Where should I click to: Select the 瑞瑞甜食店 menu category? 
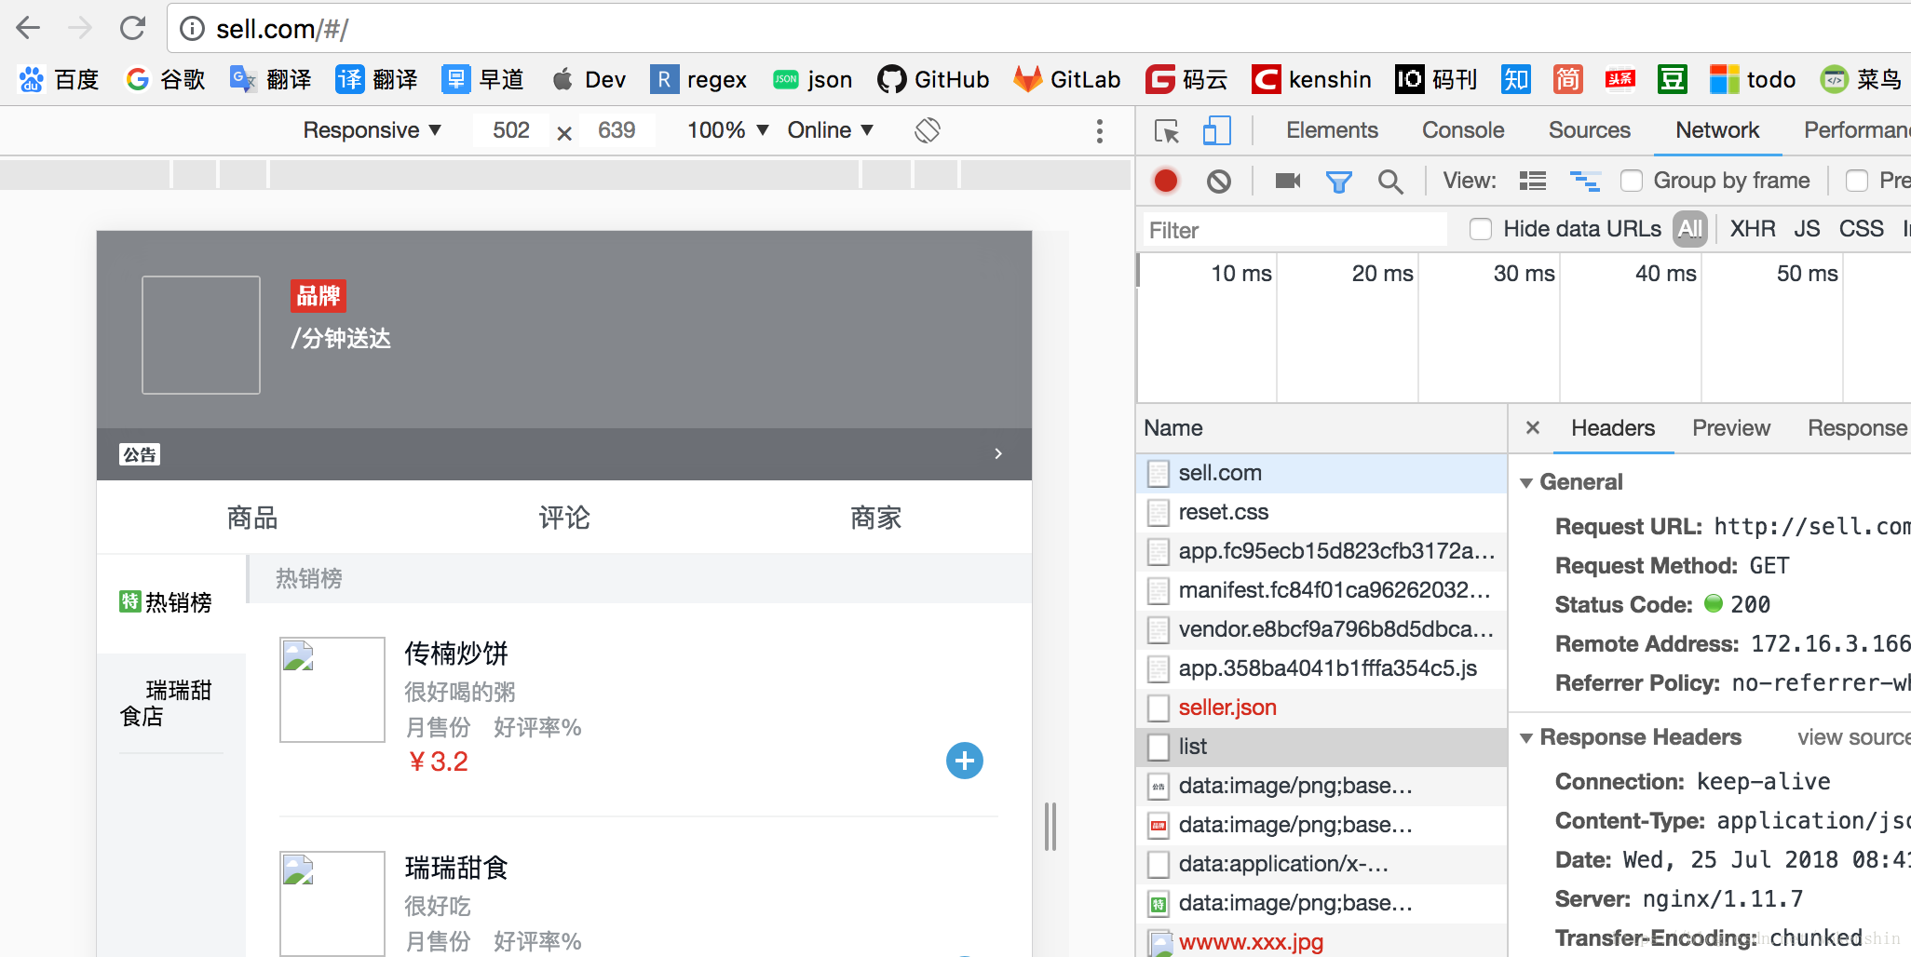pos(170,703)
